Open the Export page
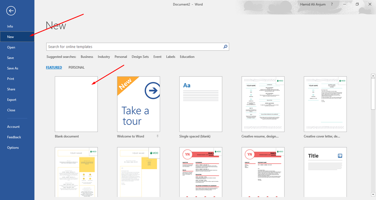 [17, 100]
